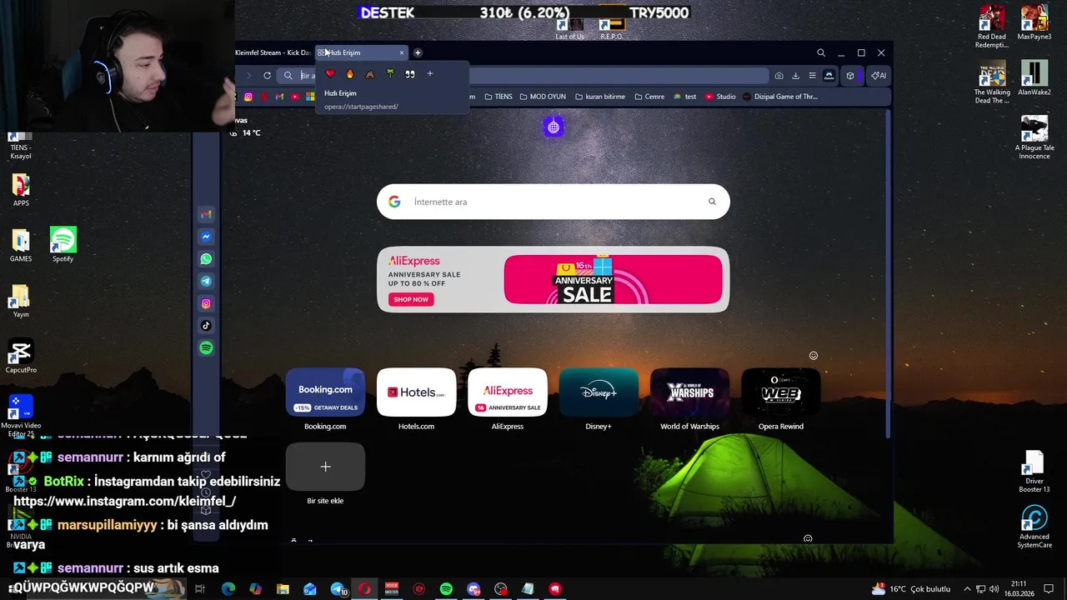Viewport: 1067px width, 600px height.
Task: Click the purple globe icon above search
Action: coord(554,127)
